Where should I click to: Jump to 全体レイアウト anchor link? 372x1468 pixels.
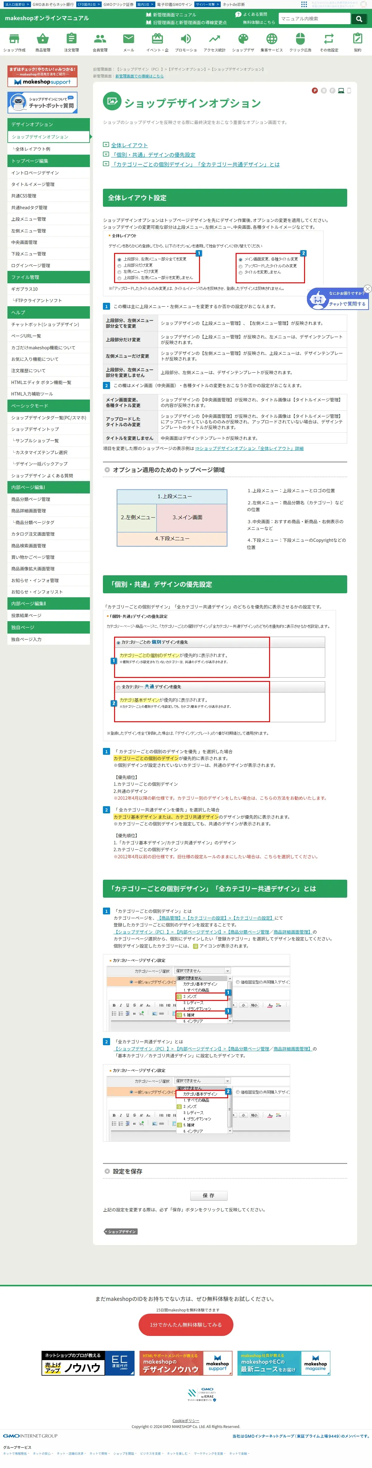pos(129,145)
